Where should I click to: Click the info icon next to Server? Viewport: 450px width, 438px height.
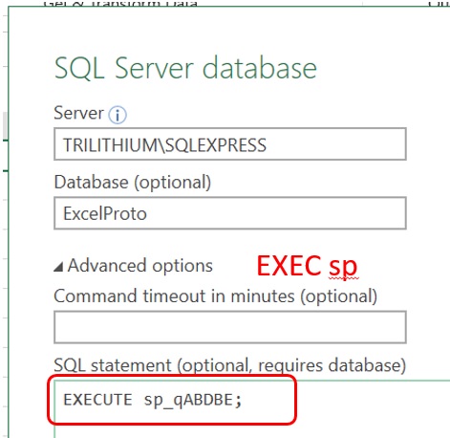118,115
